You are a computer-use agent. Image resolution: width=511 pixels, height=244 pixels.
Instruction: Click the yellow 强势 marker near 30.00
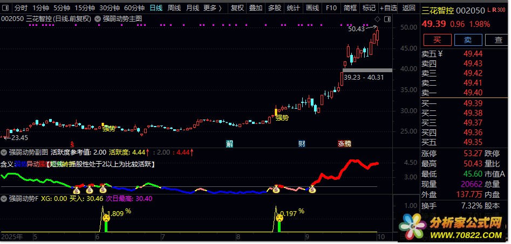coord(282,118)
